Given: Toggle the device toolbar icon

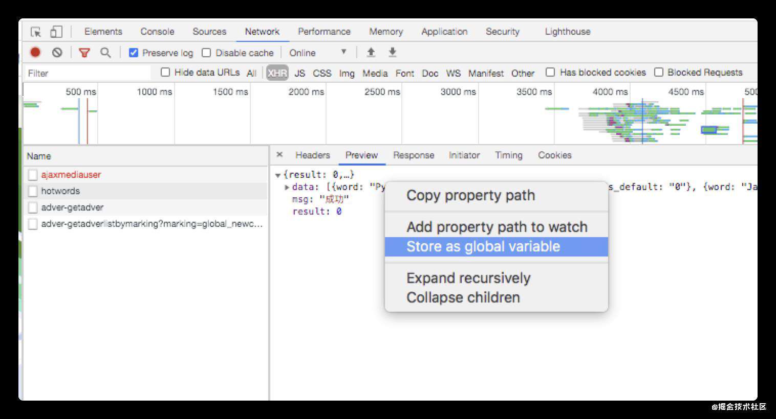Looking at the screenshot, I should pyautogui.click(x=56, y=32).
